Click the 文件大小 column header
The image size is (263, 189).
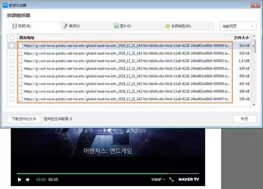(241, 38)
